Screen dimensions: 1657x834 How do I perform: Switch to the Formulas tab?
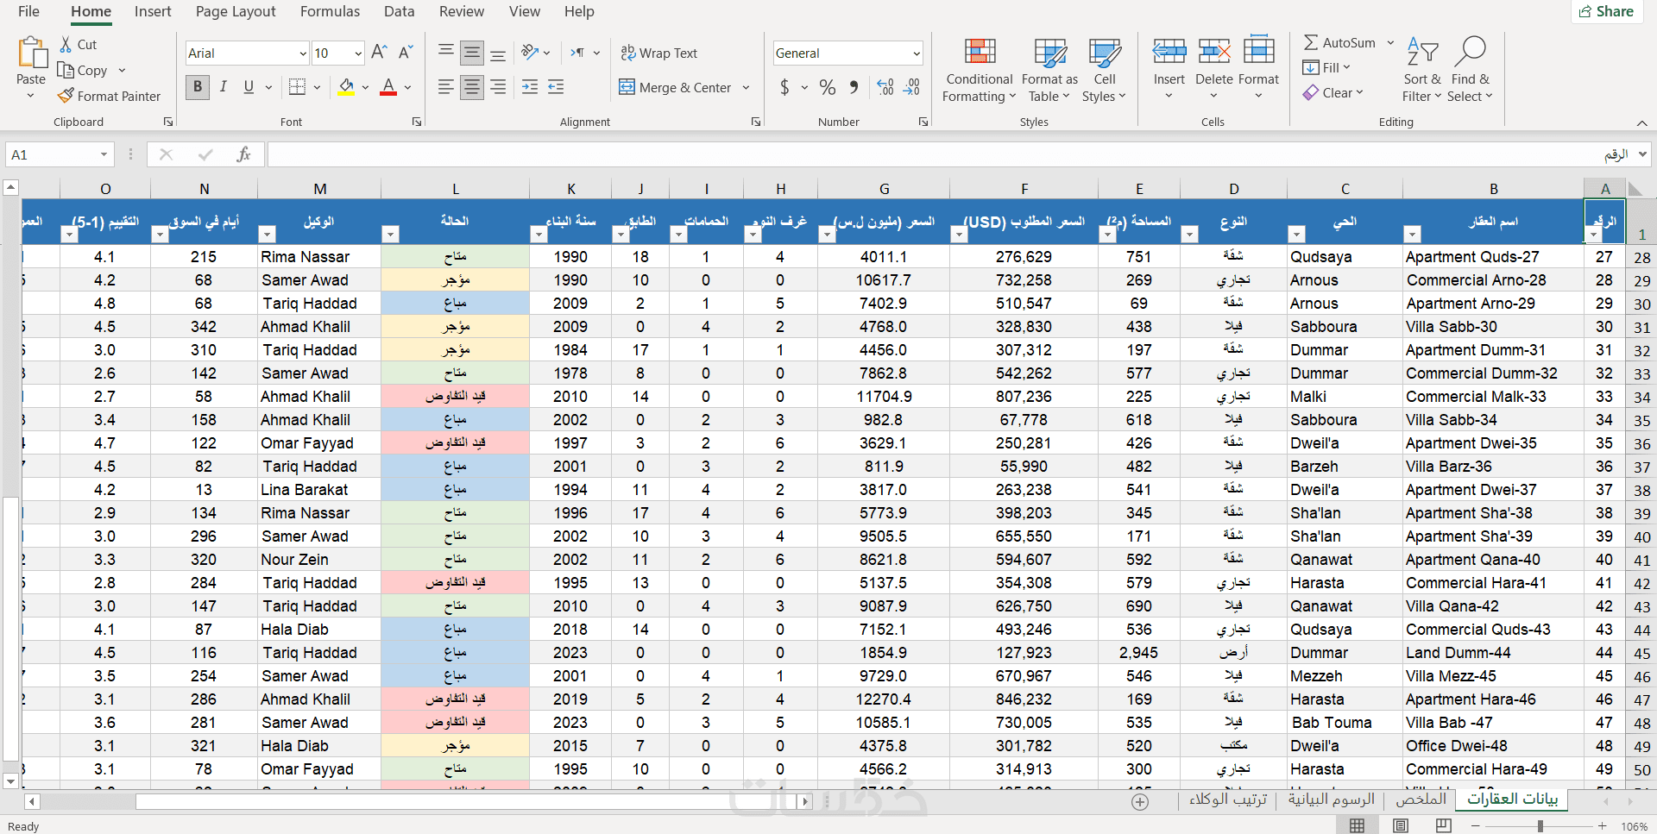330,11
